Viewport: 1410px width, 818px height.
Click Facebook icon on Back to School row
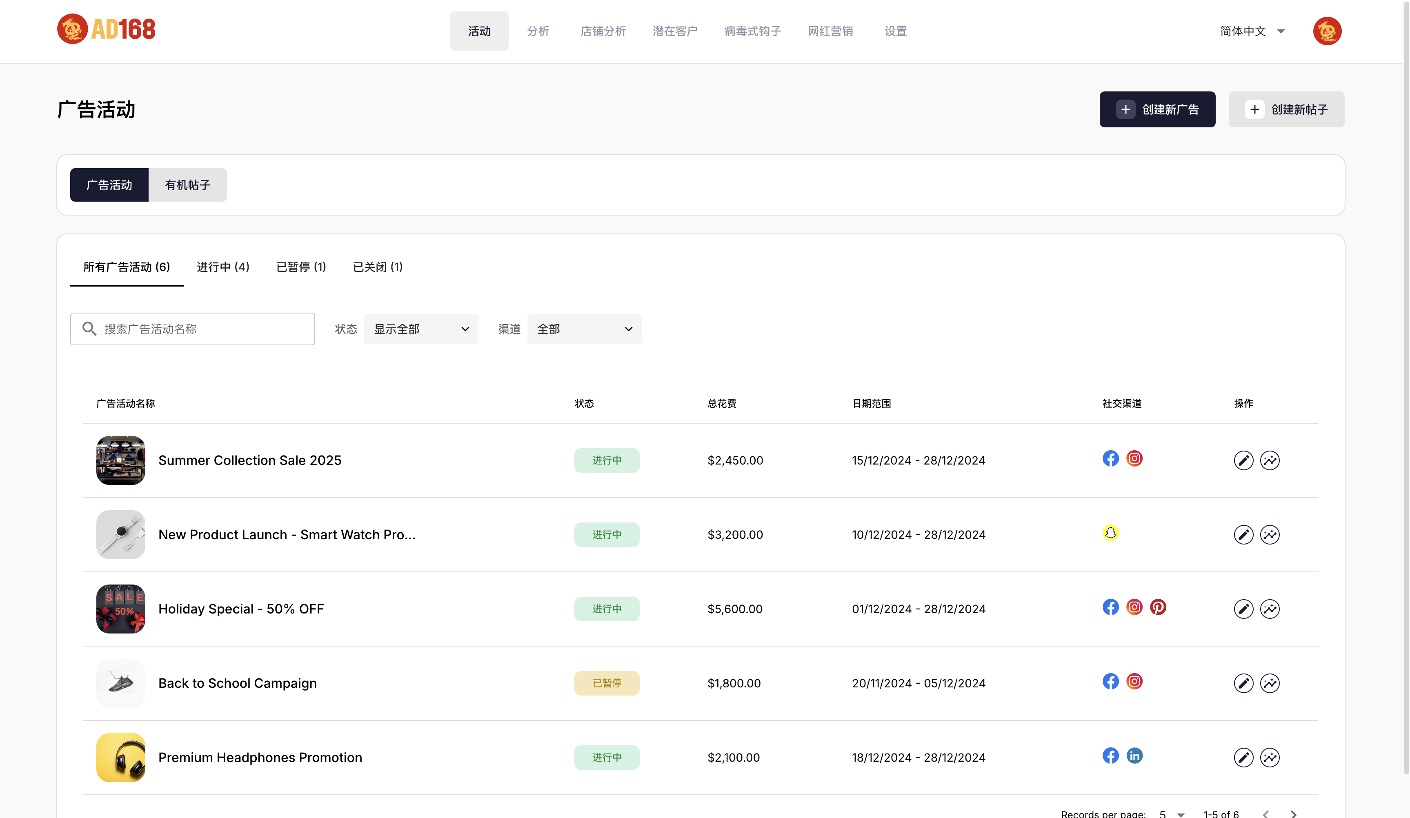pos(1111,682)
